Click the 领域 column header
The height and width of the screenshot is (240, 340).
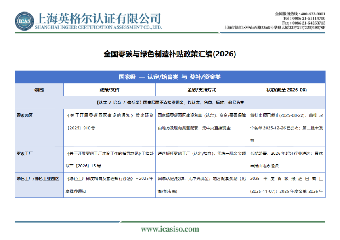click(x=39, y=90)
